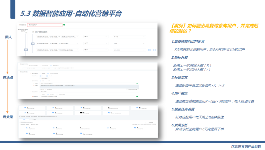Click the line 针对这批用户每天晚上8点钟推送
Viewport: 265px width, 150px height.
200,117
